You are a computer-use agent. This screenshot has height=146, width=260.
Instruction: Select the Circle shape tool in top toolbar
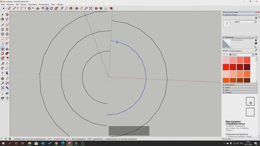pyautogui.click(x=29, y=8)
